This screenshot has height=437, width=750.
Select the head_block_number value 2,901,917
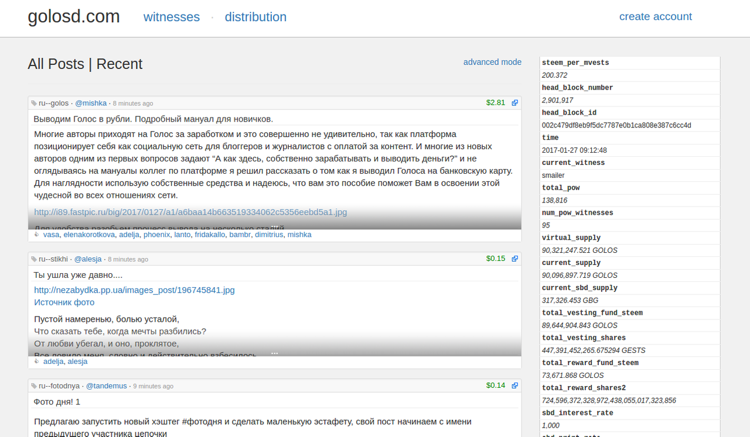[x=558, y=101]
